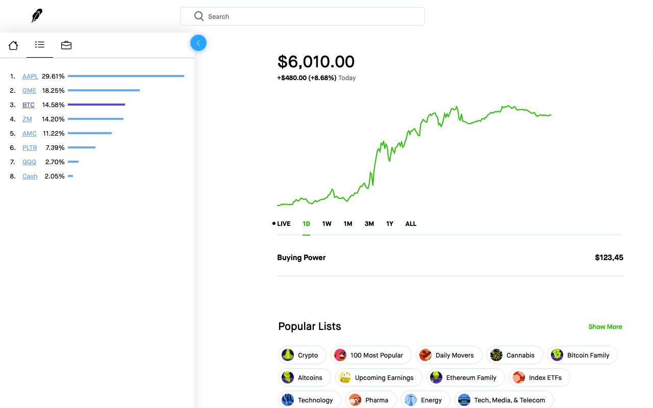
Task: Open the briefcase portfolio tab icon
Action: click(66, 45)
